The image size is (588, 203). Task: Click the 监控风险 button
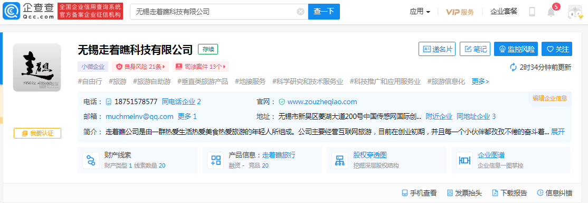point(516,49)
